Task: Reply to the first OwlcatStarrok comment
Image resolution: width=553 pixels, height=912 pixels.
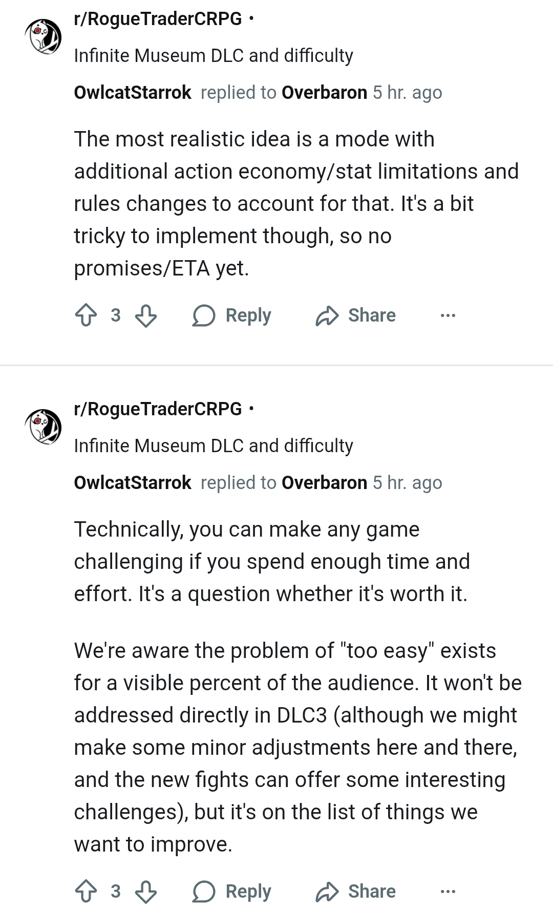Action: (232, 315)
